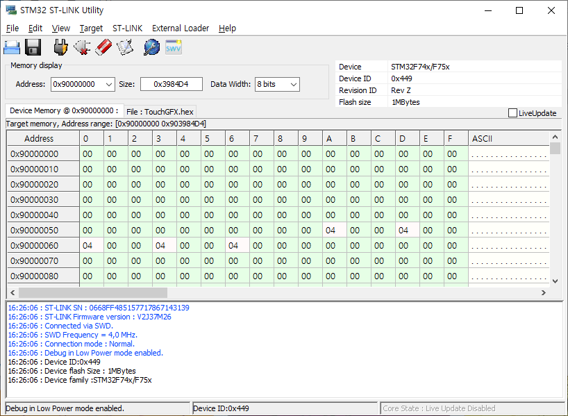568x416 pixels.
Task: Click the horizontal scrollbar thumb
Action: (93, 292)
